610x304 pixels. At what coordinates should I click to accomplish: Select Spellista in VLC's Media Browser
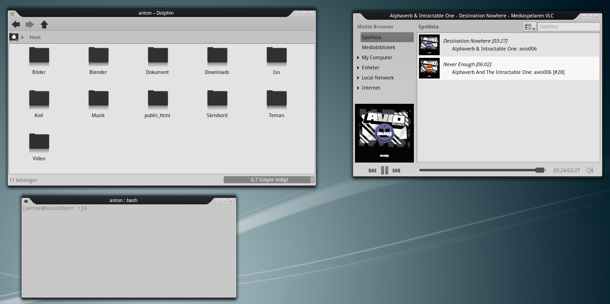(x=387, y=37)
